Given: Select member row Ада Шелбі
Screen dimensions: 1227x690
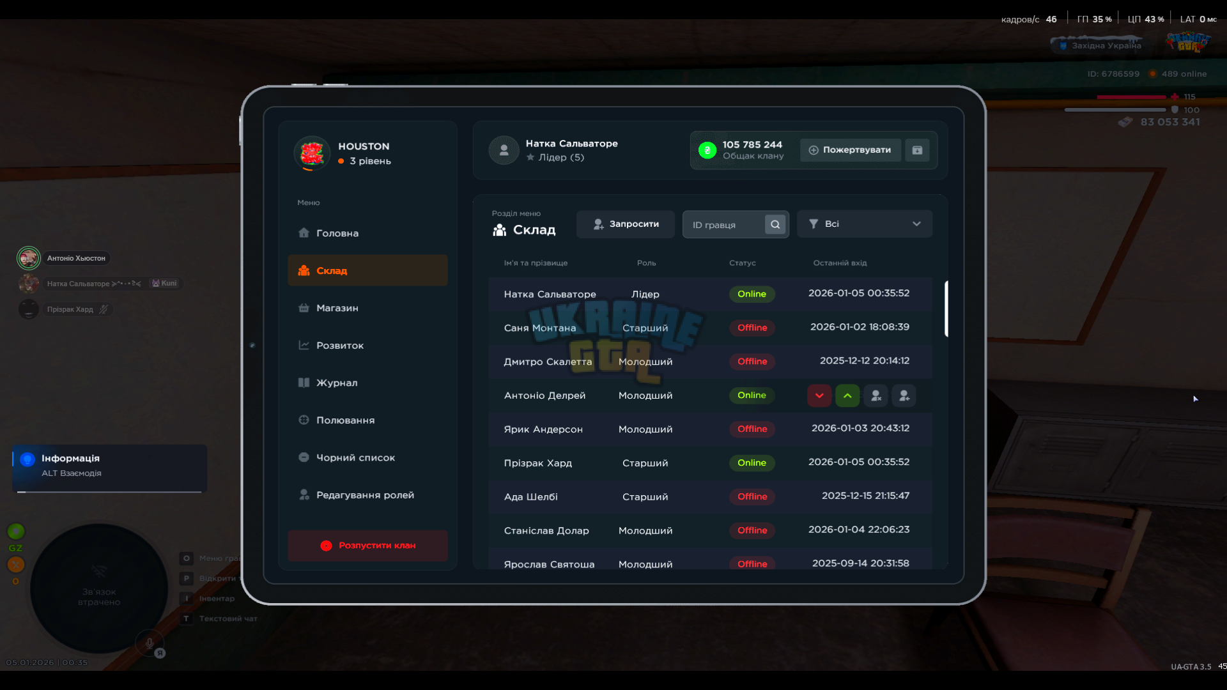Looking at the screenshot, I should pyautogui.click(x=710, y=497).
